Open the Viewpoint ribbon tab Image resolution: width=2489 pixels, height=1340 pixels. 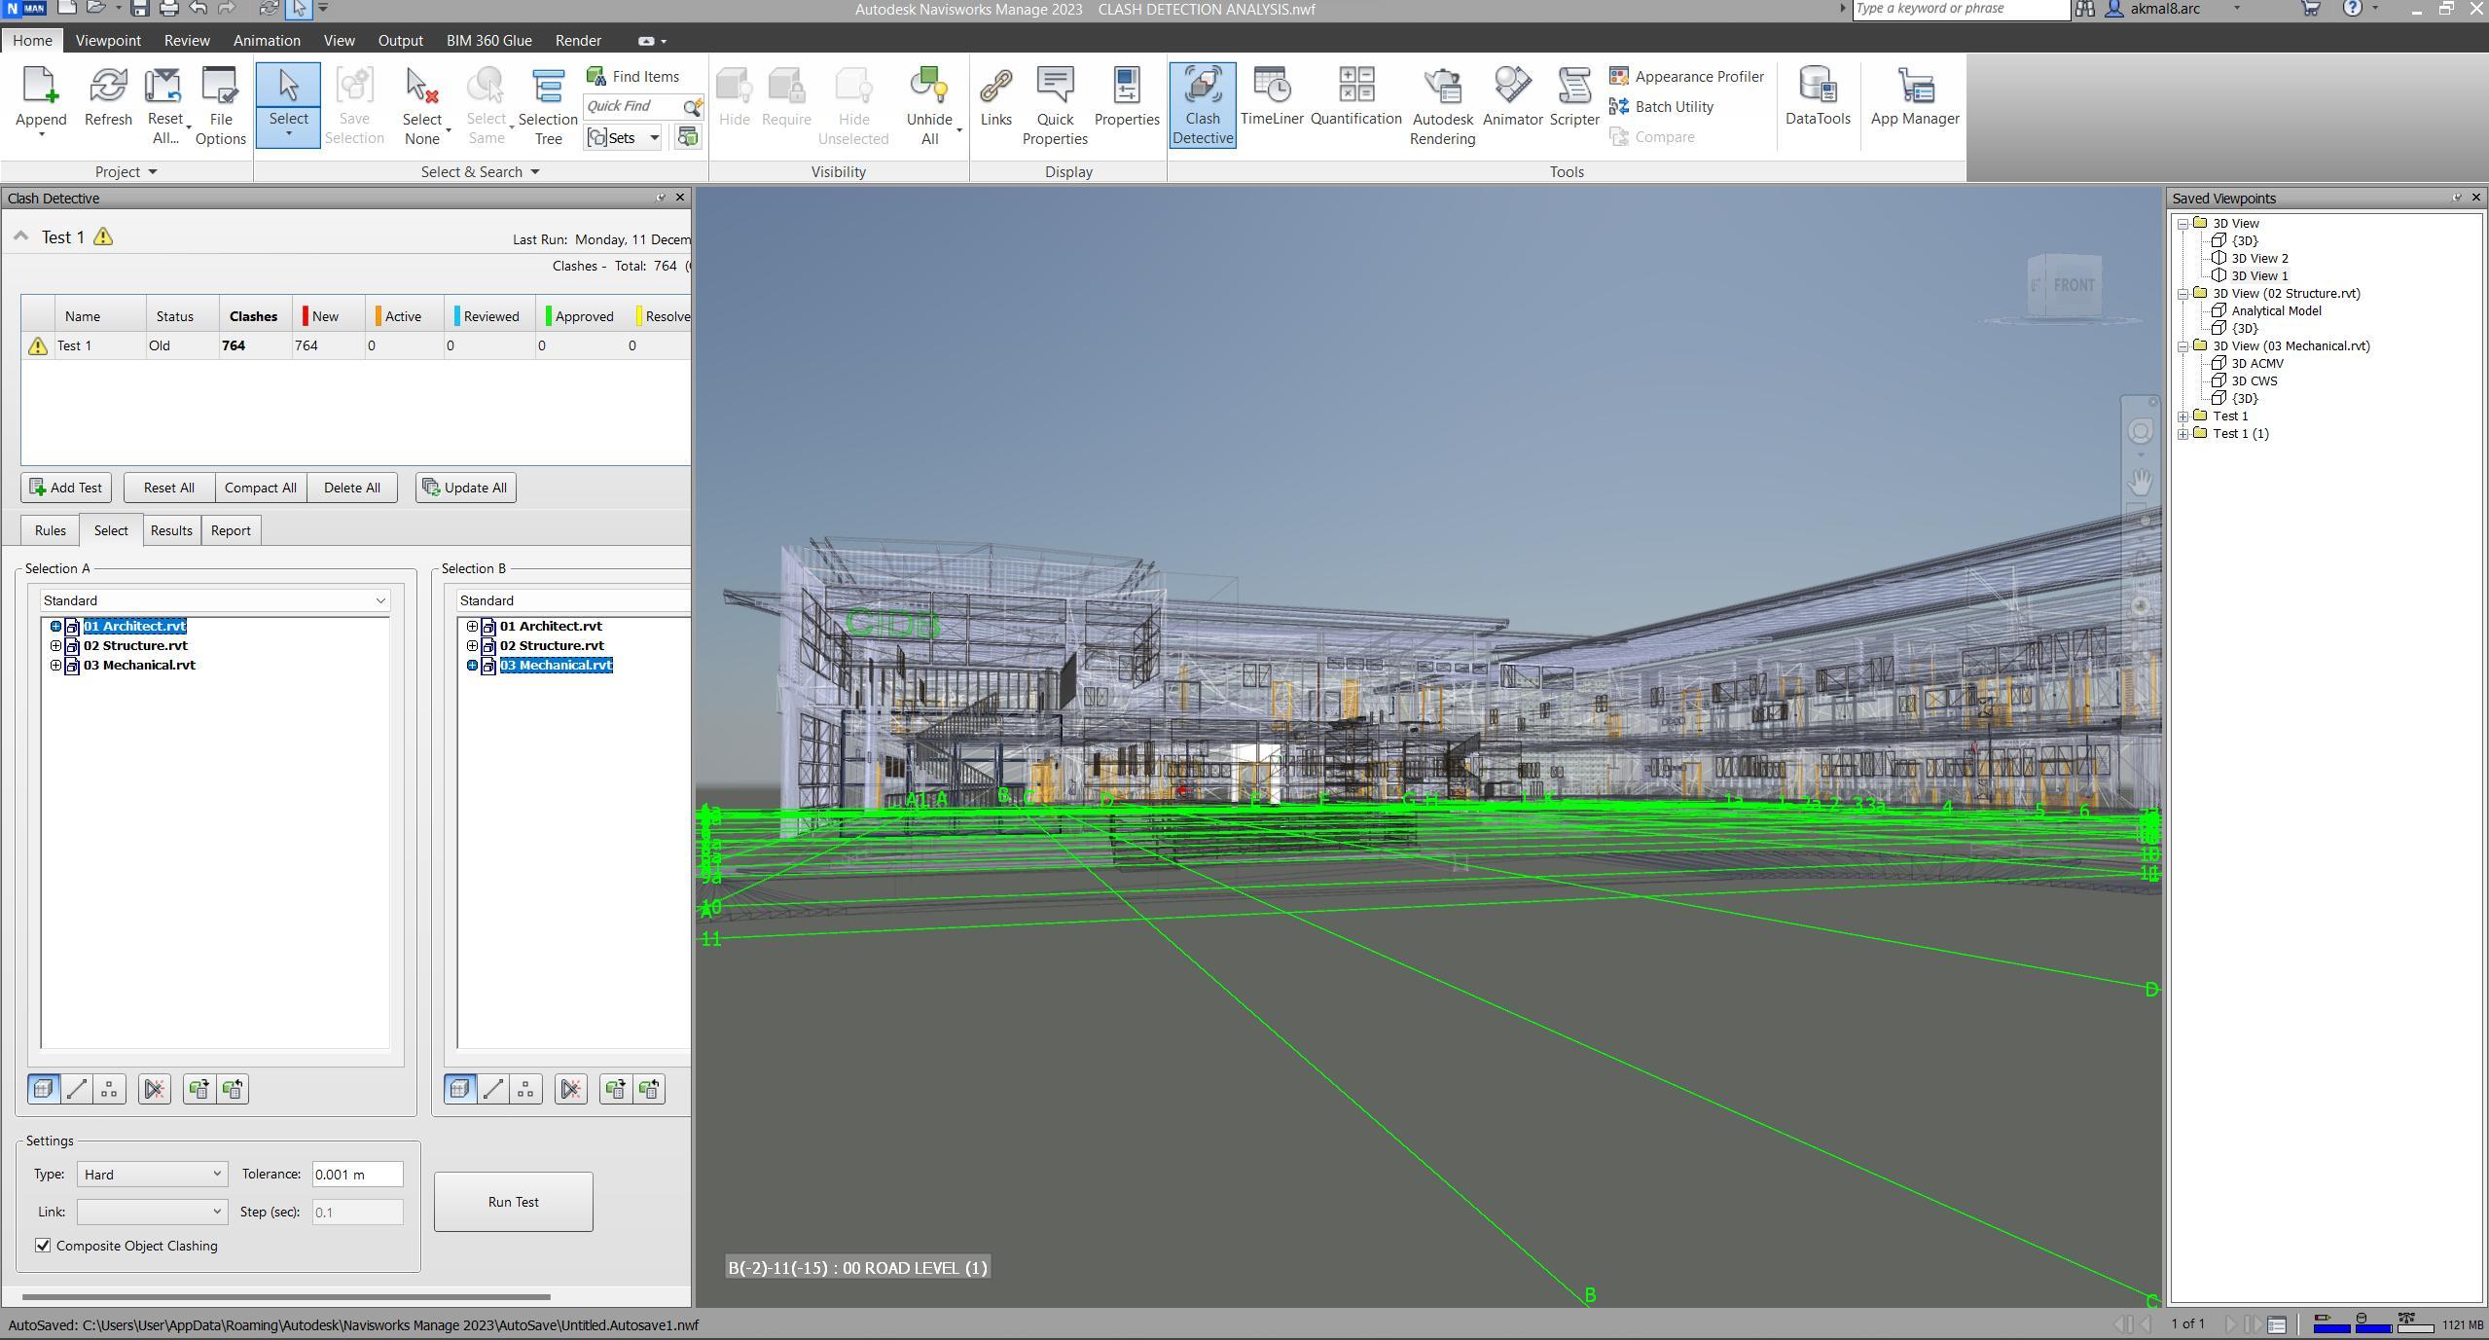tap(108, 41)
